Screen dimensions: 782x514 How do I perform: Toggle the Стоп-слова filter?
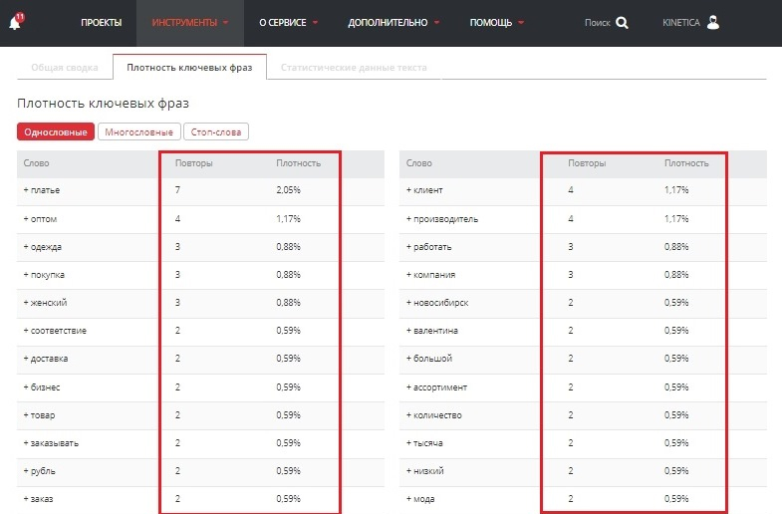point(216,131)
